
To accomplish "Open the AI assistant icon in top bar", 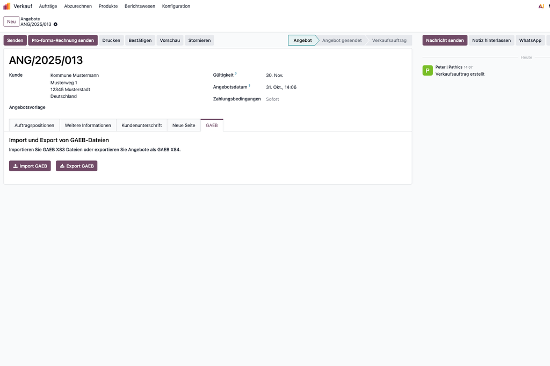I will (541, 6).
